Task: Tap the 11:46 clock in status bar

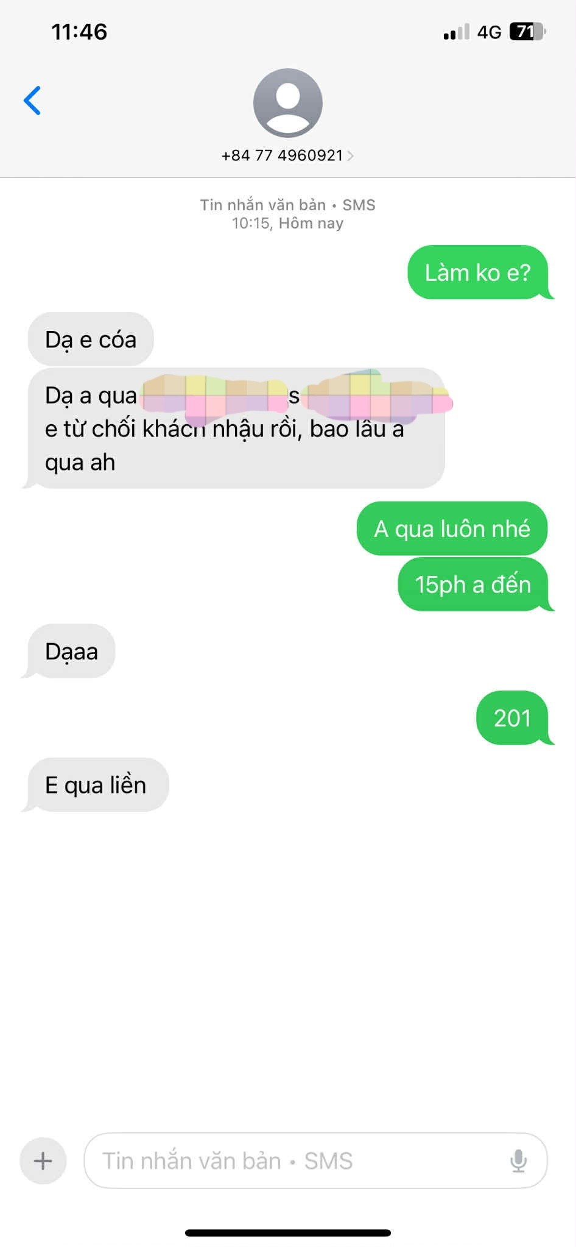Action: (79, 32)
